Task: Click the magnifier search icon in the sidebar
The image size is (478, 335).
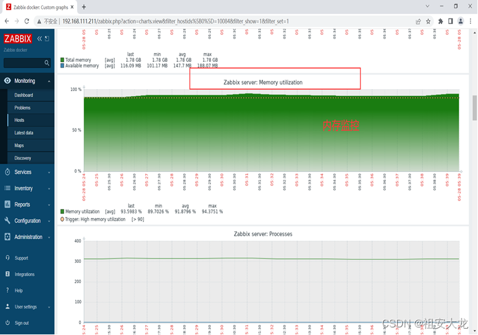Action: coord(47,63)
